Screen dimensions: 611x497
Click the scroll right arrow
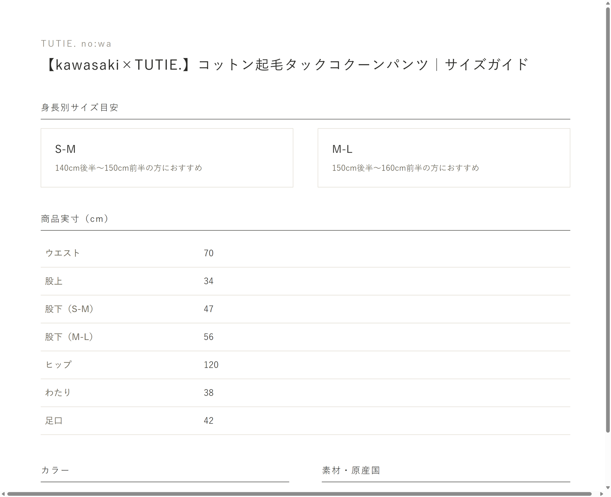point(601,494)
